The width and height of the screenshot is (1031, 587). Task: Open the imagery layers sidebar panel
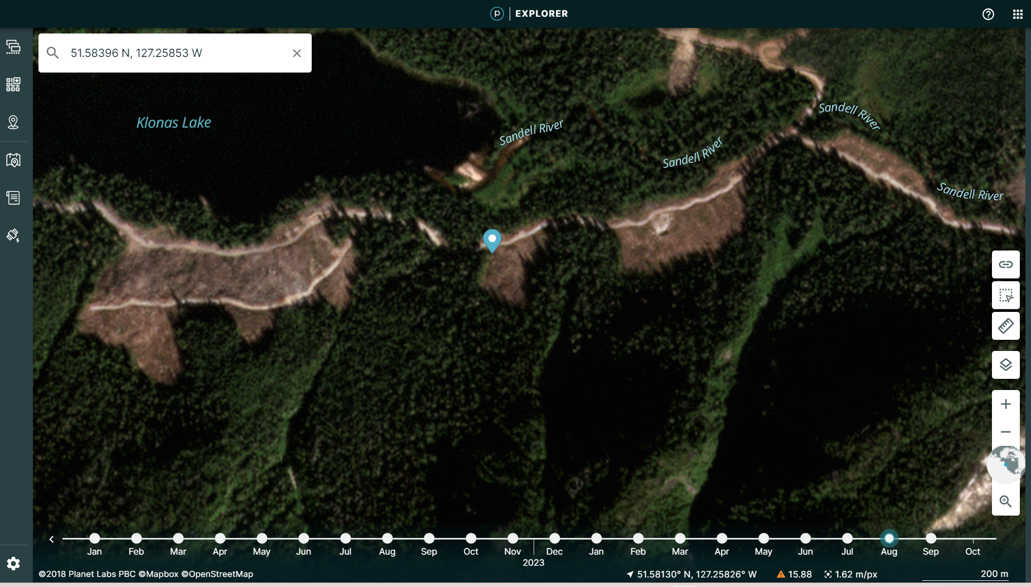pos(13,47)
